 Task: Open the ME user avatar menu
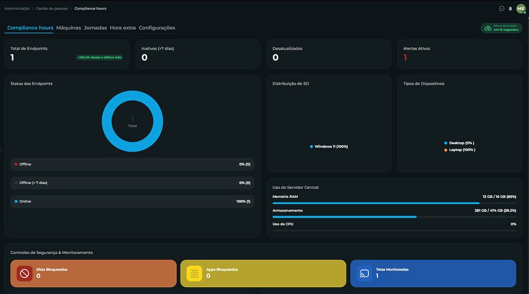point(521,9)
